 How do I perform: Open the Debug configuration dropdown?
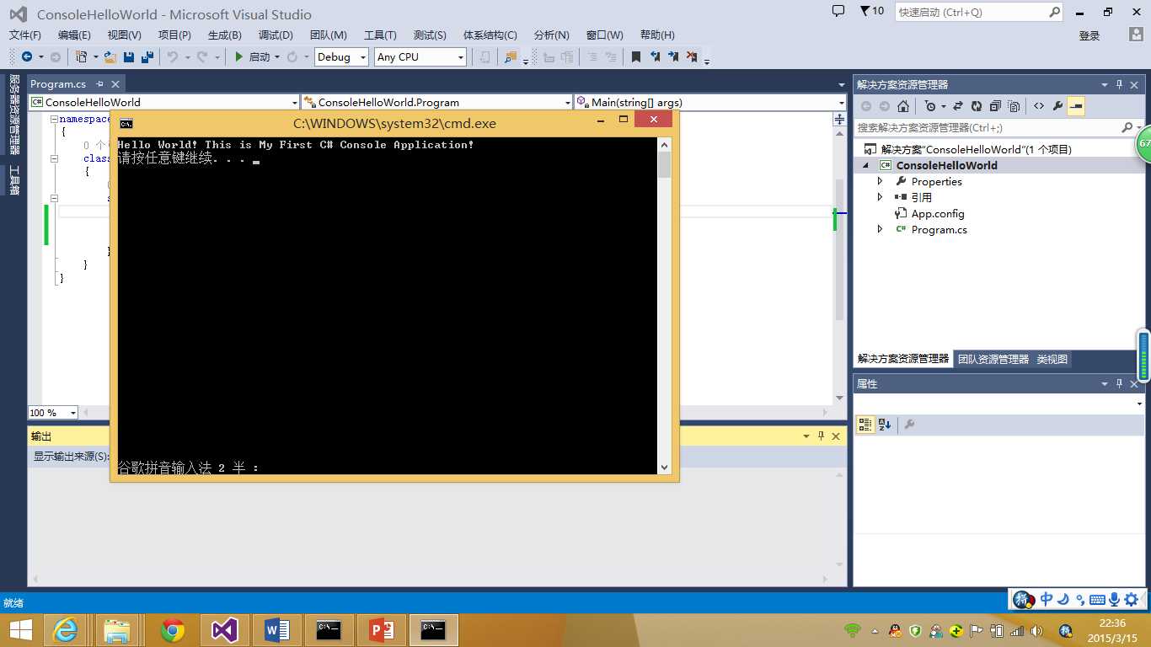click(363, 57)
